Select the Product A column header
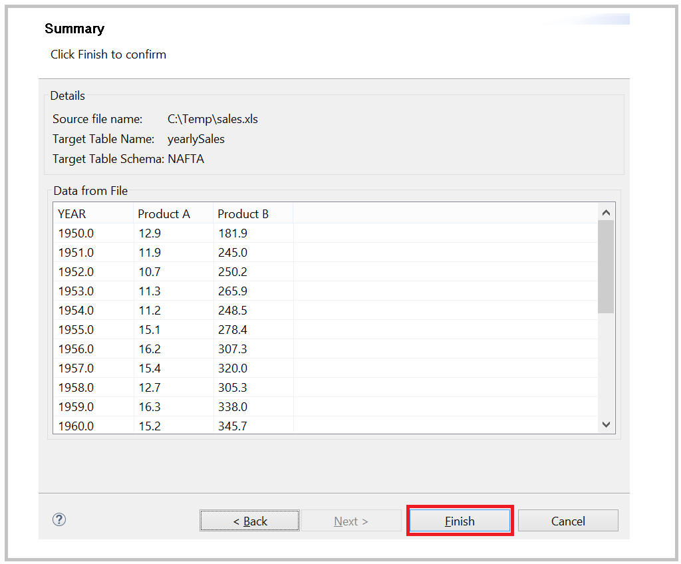Viewport: 681px width, 564px height. pyautogui.click(x=164, y=213)
